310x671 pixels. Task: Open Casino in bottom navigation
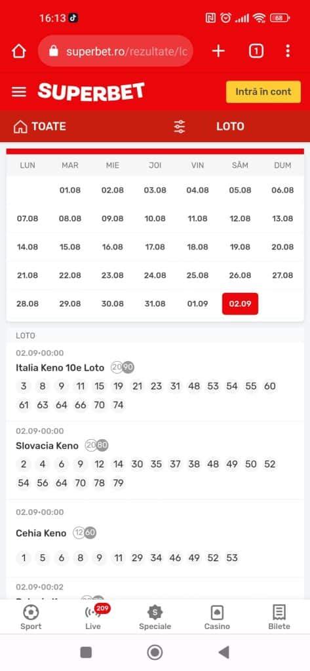[x=217, y=617]
